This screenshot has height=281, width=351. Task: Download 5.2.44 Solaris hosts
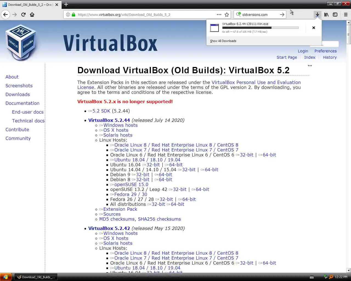(118, 135)
